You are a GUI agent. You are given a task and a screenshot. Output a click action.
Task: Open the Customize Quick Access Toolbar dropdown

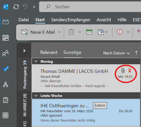[34, 7]
